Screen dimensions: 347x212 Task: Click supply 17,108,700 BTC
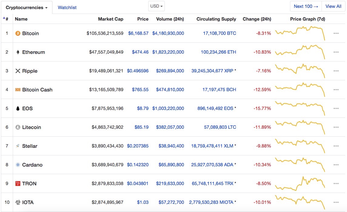click(219, 33)
